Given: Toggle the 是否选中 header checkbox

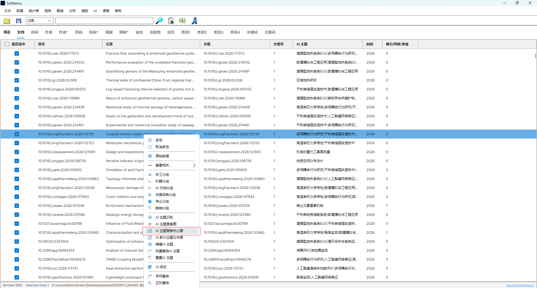Looking at the screenshot, I should pos(7,44).
